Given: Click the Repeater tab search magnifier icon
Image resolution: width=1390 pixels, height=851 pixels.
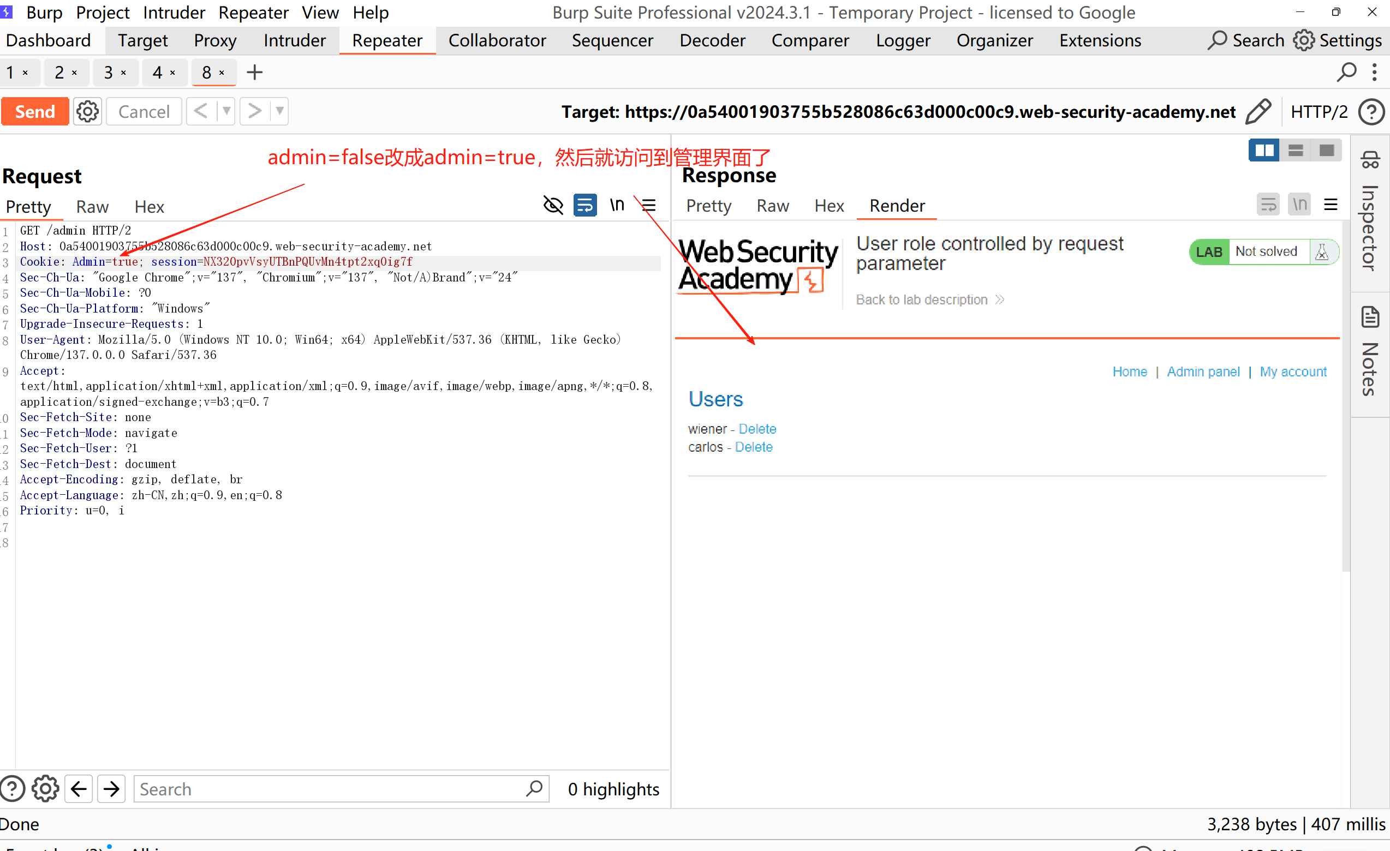Looking at the screenshot, I should (x=1346, y=72).
